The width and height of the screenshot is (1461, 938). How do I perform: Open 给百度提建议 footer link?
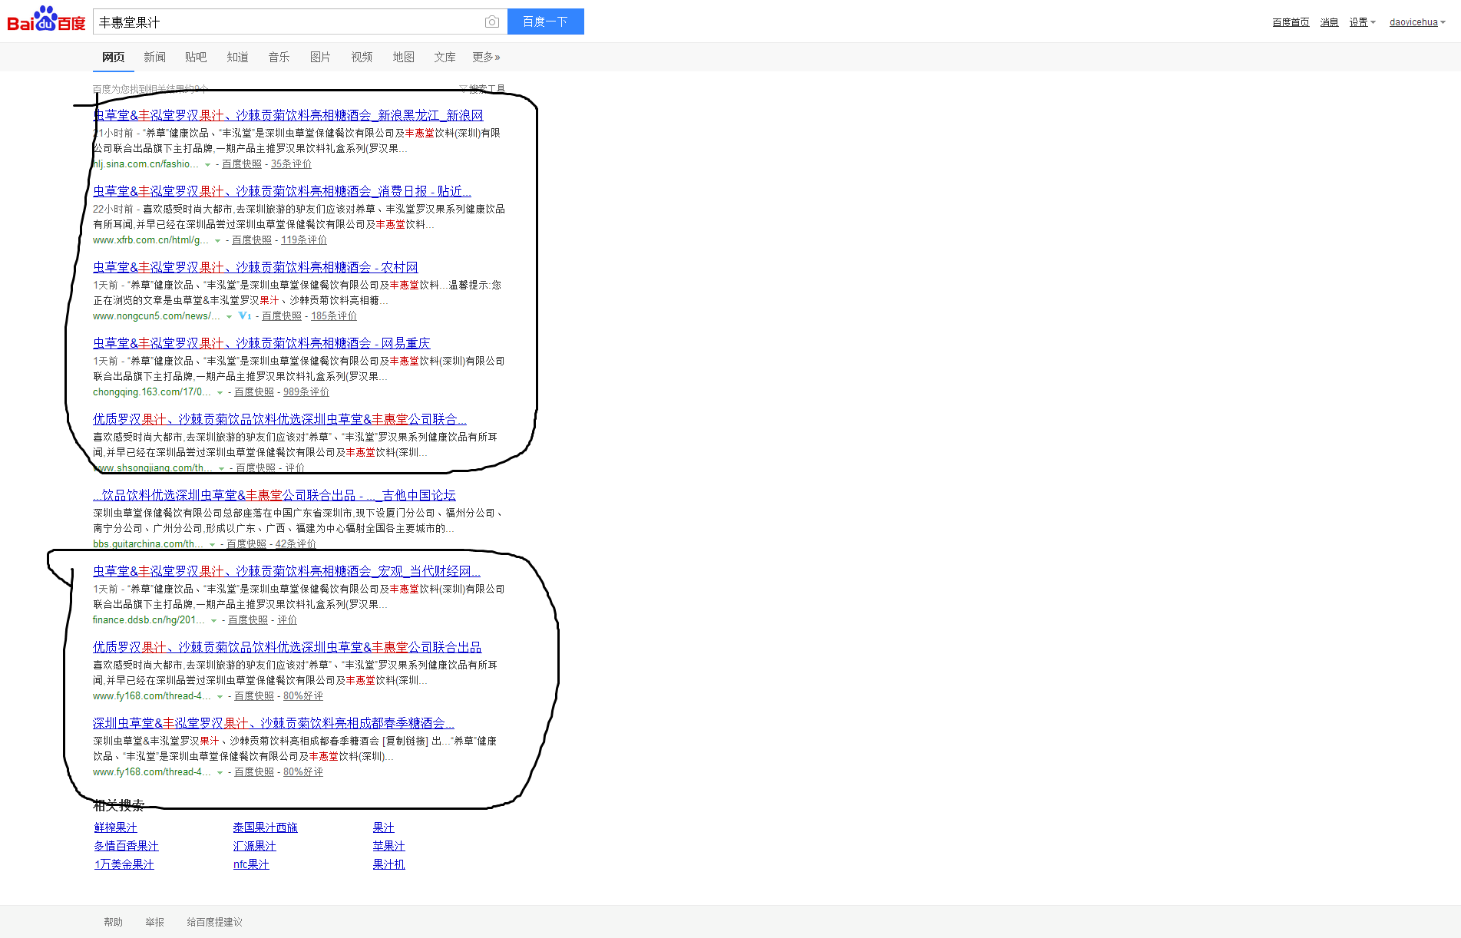coord(214,922)
